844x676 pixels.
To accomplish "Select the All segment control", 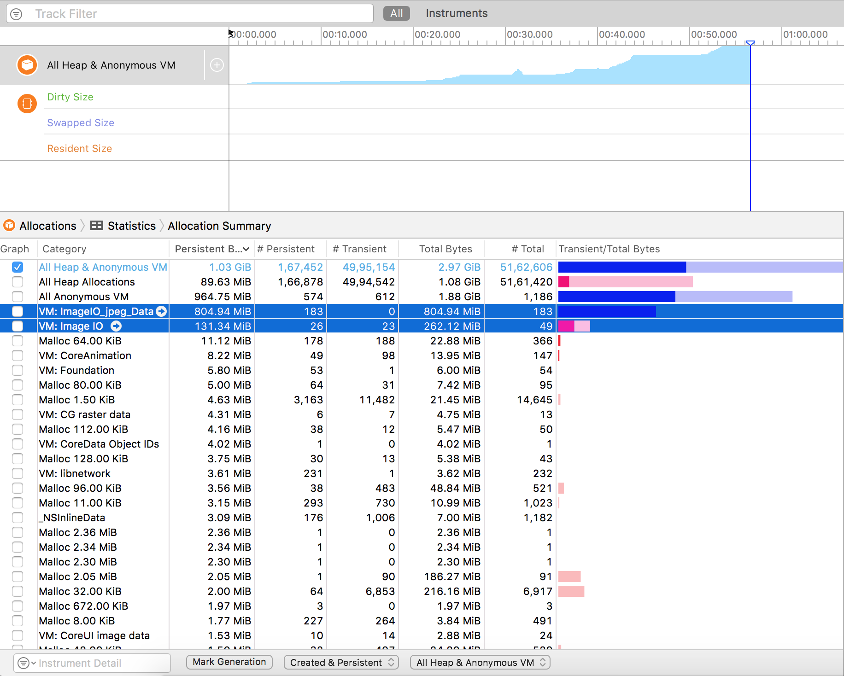I will pos(396,13).
